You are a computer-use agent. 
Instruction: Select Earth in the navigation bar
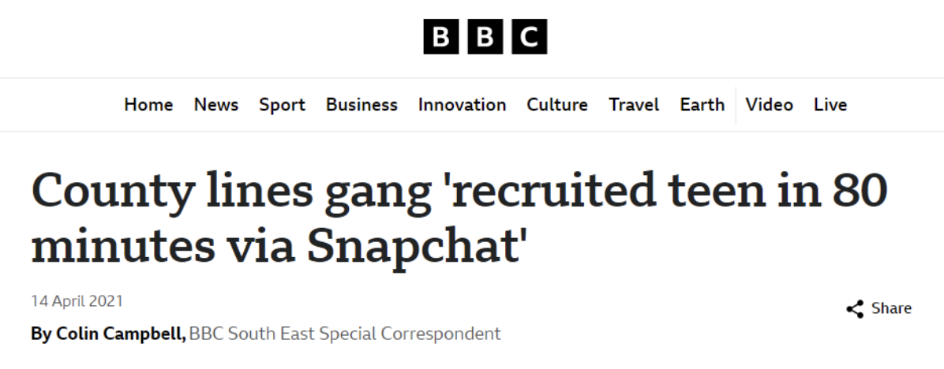point(702,105)
